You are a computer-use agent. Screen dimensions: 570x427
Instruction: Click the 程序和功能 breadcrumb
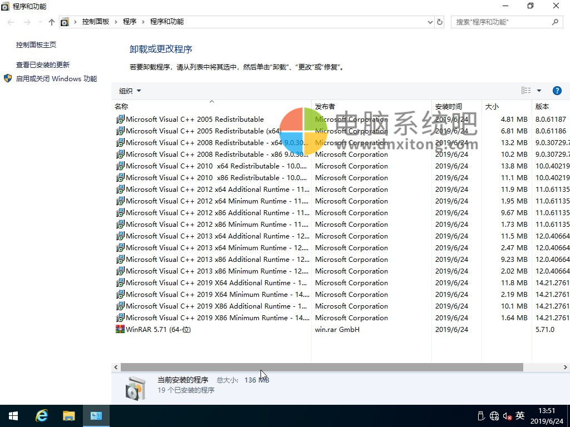tap(167, 22)
